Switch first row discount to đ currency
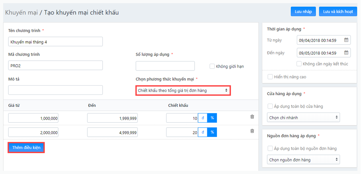The width and height of the screenshot is (361, 174). click(203, 118)
